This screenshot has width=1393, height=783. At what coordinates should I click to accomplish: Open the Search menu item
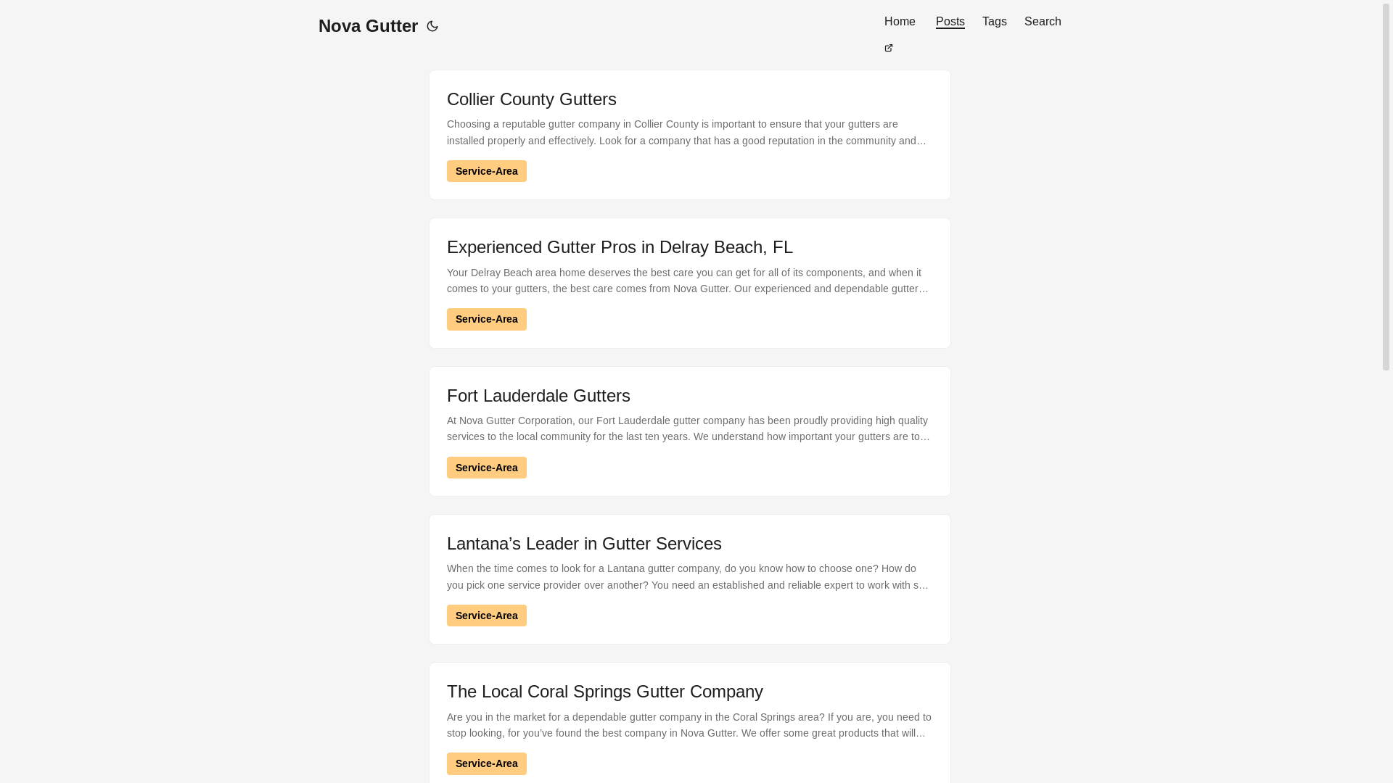coord(1043,22)
